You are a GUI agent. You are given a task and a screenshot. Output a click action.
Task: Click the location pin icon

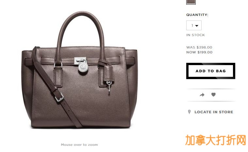click(189, 112)
